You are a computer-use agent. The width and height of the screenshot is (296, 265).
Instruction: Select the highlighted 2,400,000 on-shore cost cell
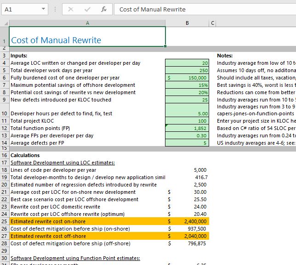pyautogui.click(x=187, y=221)
